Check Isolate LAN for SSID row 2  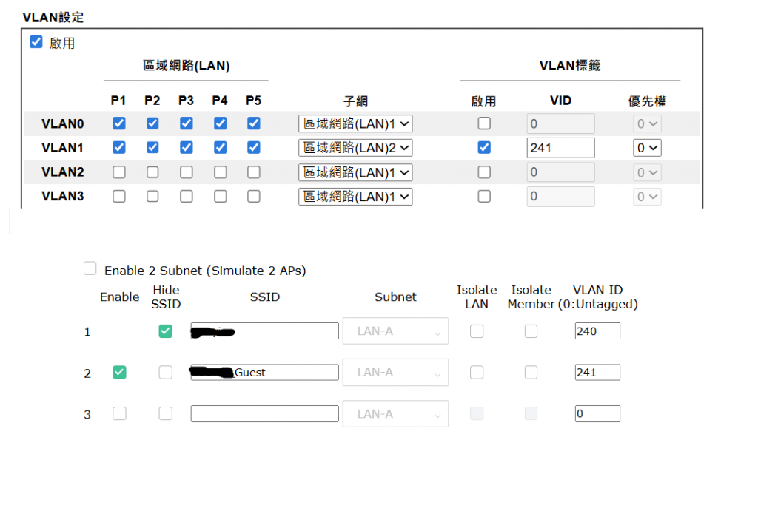477,372
